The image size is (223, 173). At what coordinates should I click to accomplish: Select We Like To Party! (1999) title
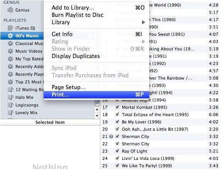(x=147, y=166)
